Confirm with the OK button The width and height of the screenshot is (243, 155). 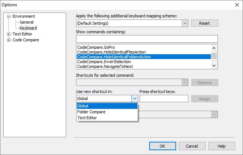click(162, 146)
